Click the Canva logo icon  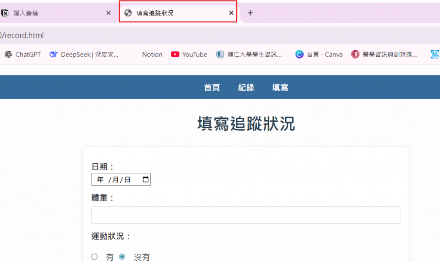point(299,54)
